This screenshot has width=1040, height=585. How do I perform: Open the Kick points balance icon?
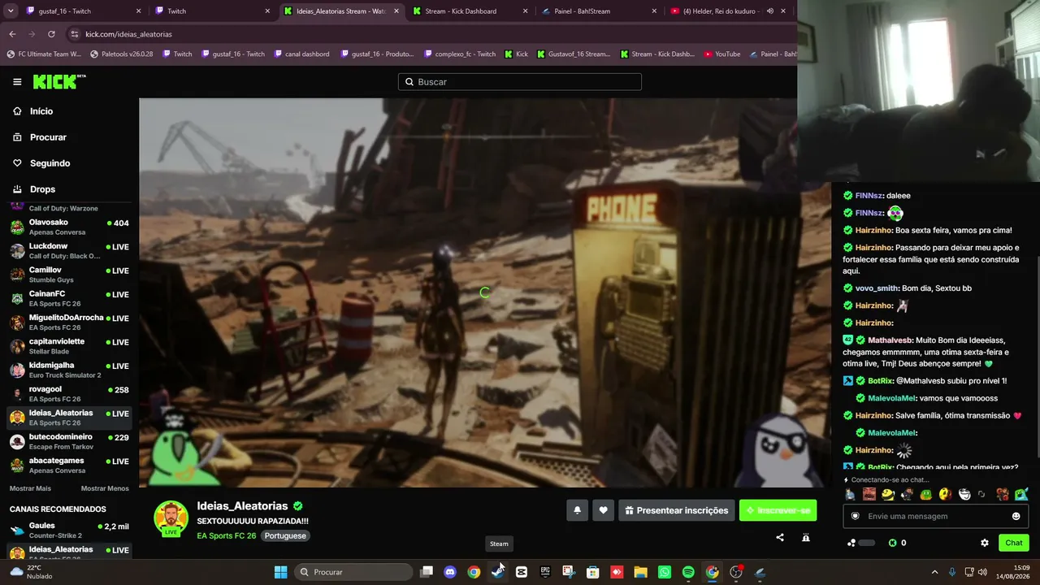[x=893, y=543]
